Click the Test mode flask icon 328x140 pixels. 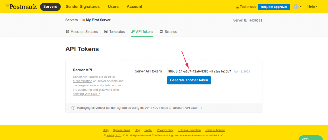[237, 7]
